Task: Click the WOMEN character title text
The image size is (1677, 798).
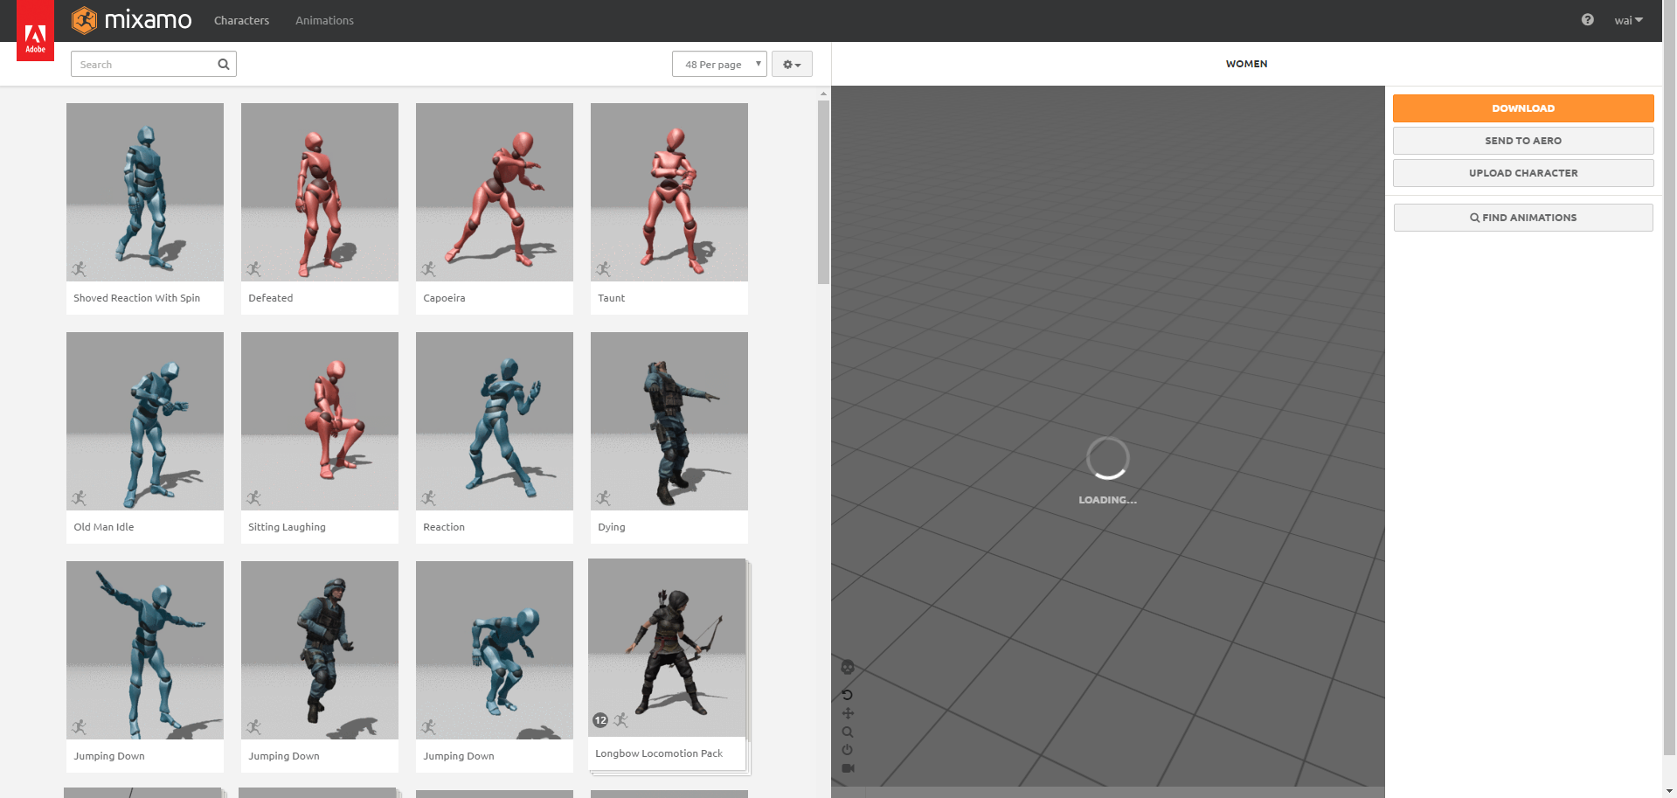Action: [x=1246, y=64]
